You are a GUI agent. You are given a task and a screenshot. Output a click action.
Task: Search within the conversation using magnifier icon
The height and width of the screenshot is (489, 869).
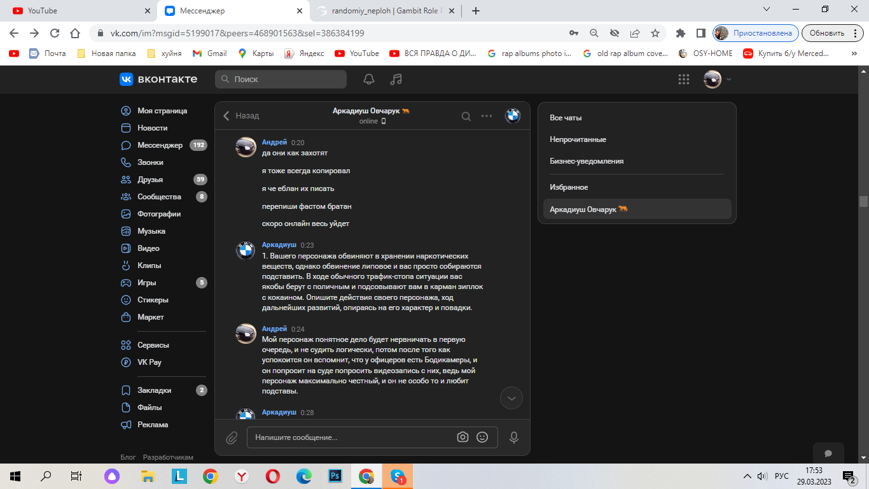pyautogui.click(x=466, y=116)
